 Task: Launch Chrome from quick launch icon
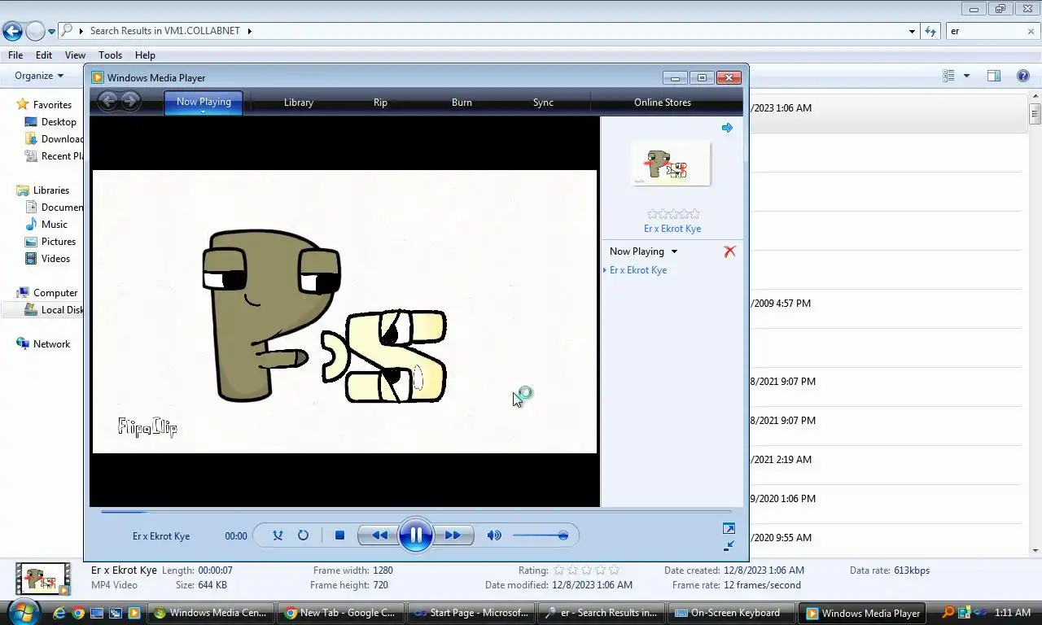coord(78,613)
